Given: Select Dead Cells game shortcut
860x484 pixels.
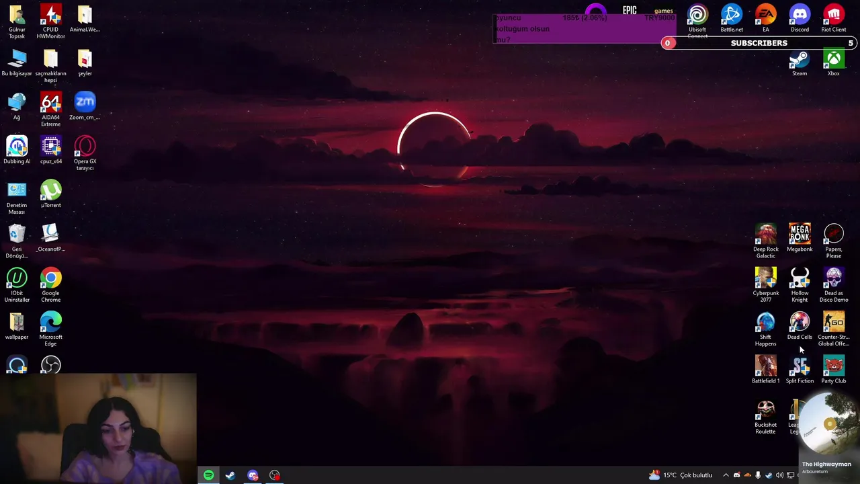Looking at the screenshot, I should [x=800, y=326].
